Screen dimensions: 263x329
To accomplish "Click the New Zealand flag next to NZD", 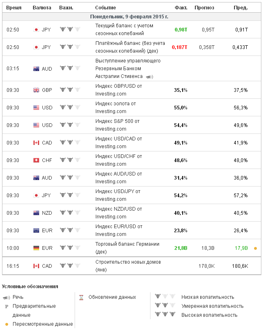I will tap(36, 213).
